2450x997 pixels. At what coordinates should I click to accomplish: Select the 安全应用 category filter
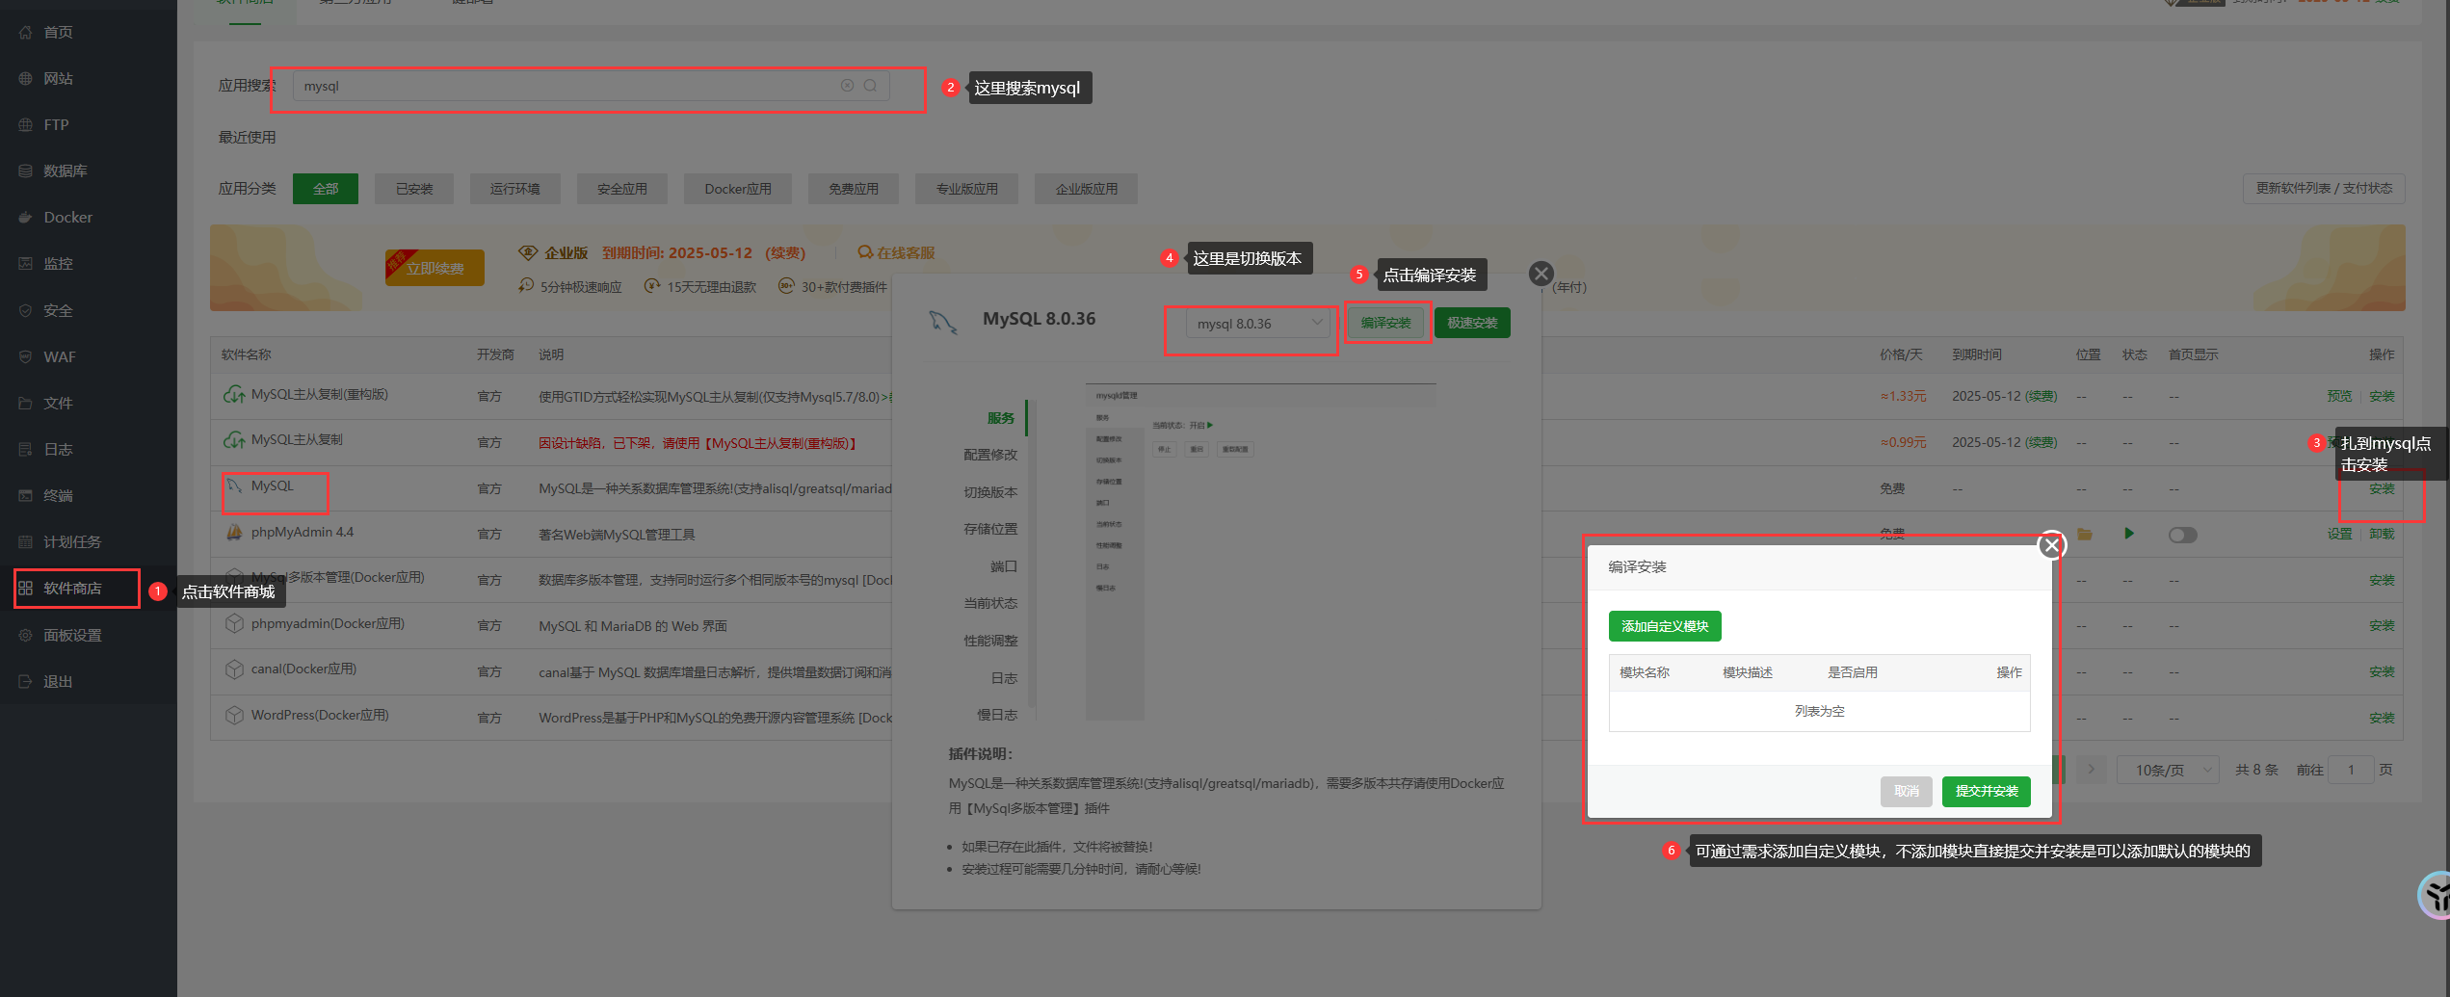click(622, 189)
